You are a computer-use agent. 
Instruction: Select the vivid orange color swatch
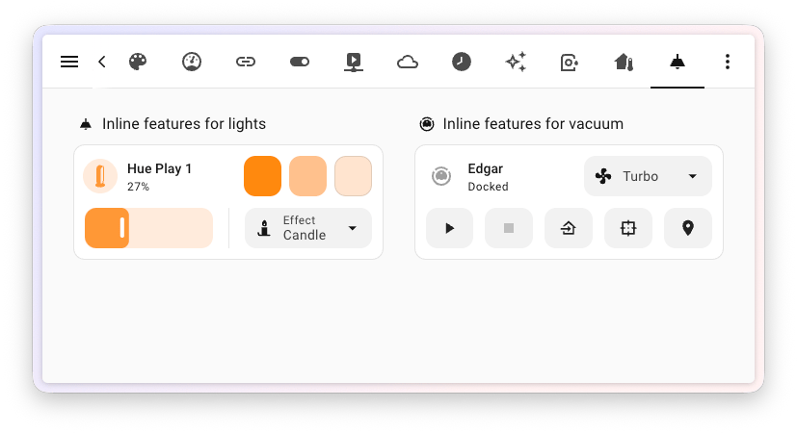(x=262, y=176)
